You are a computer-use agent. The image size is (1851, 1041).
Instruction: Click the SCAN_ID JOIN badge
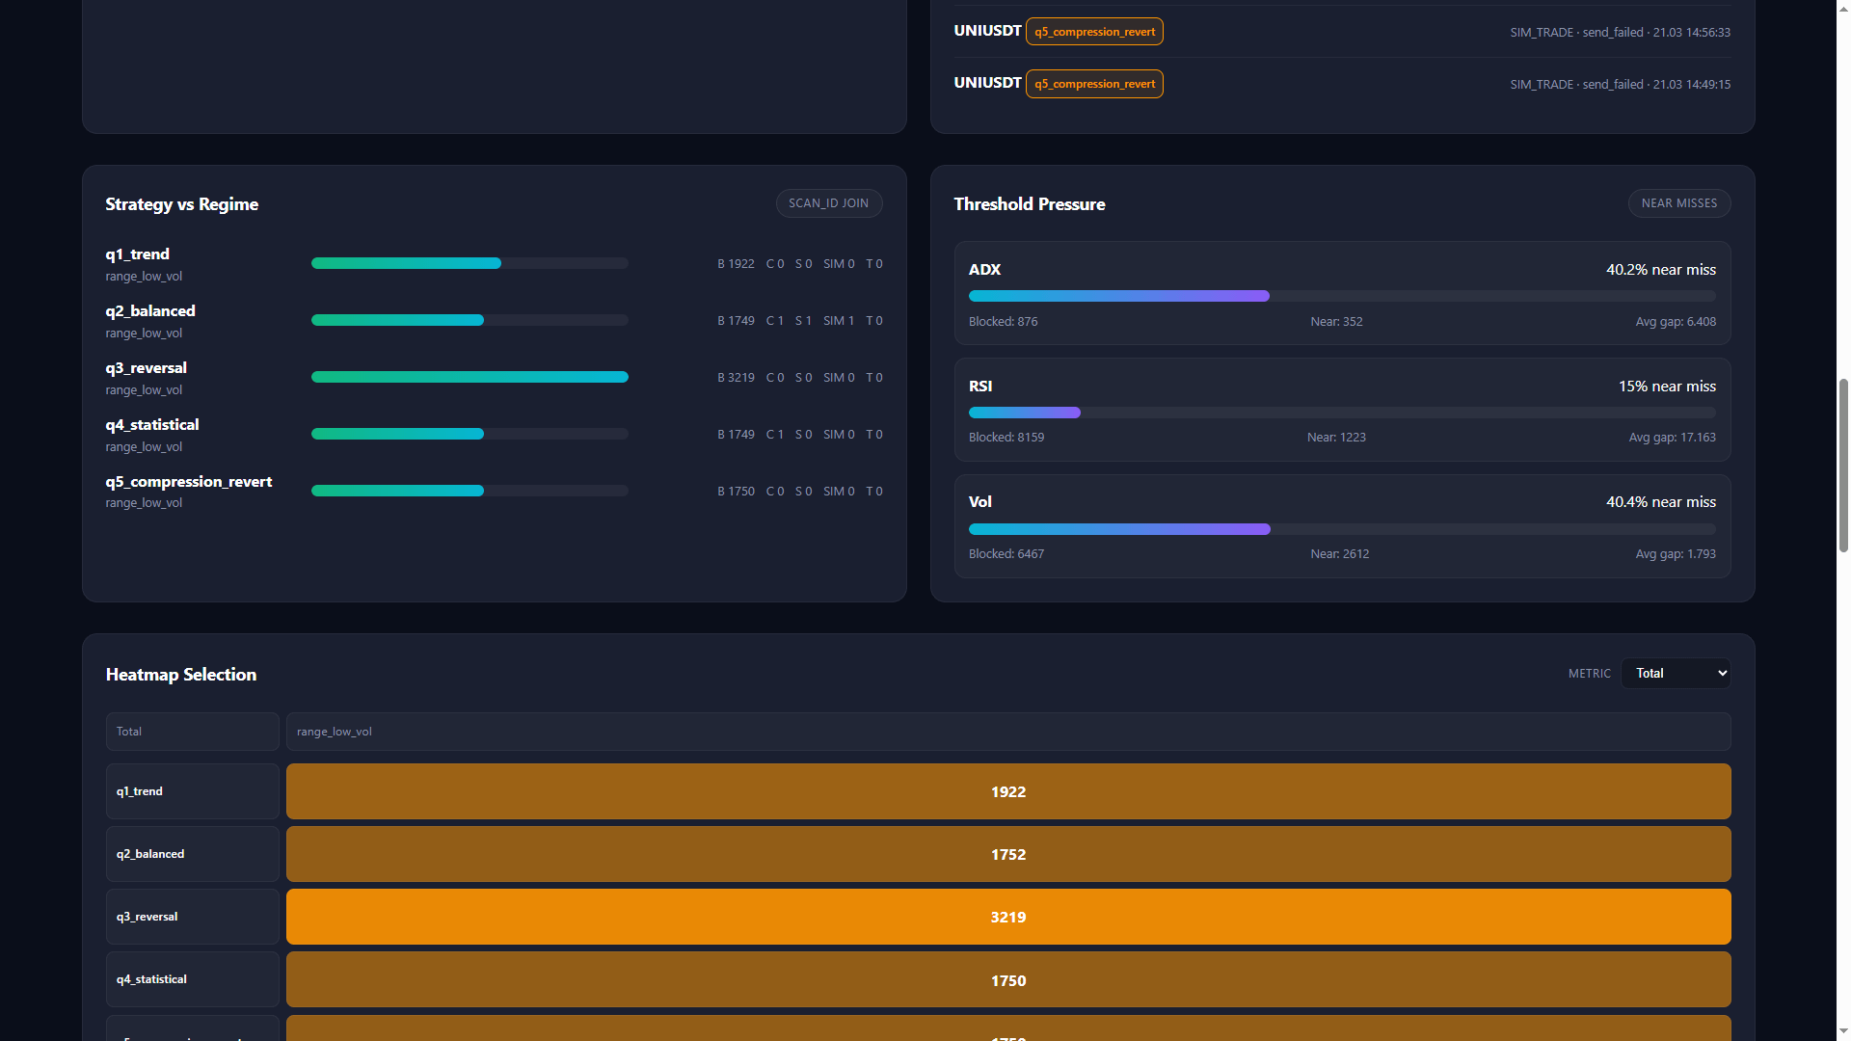click(x=828, y=203)
